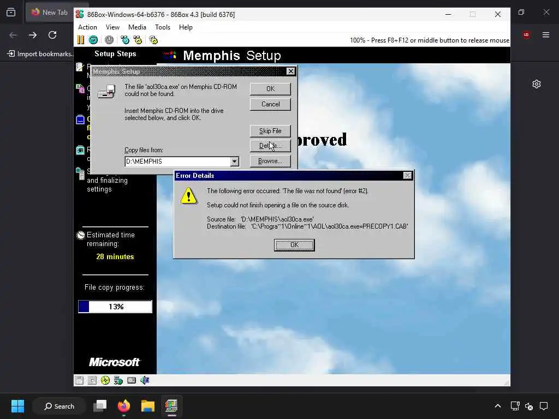This screenshot has width=559, height=419.
Task: Click the sound speaker status icon
Action: tap(145, 380)
